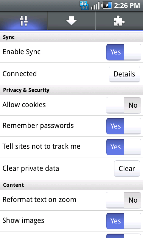The image size is (143, 238).
Task: Disable the Remember passwords toggle
Action: coord(124,126)
